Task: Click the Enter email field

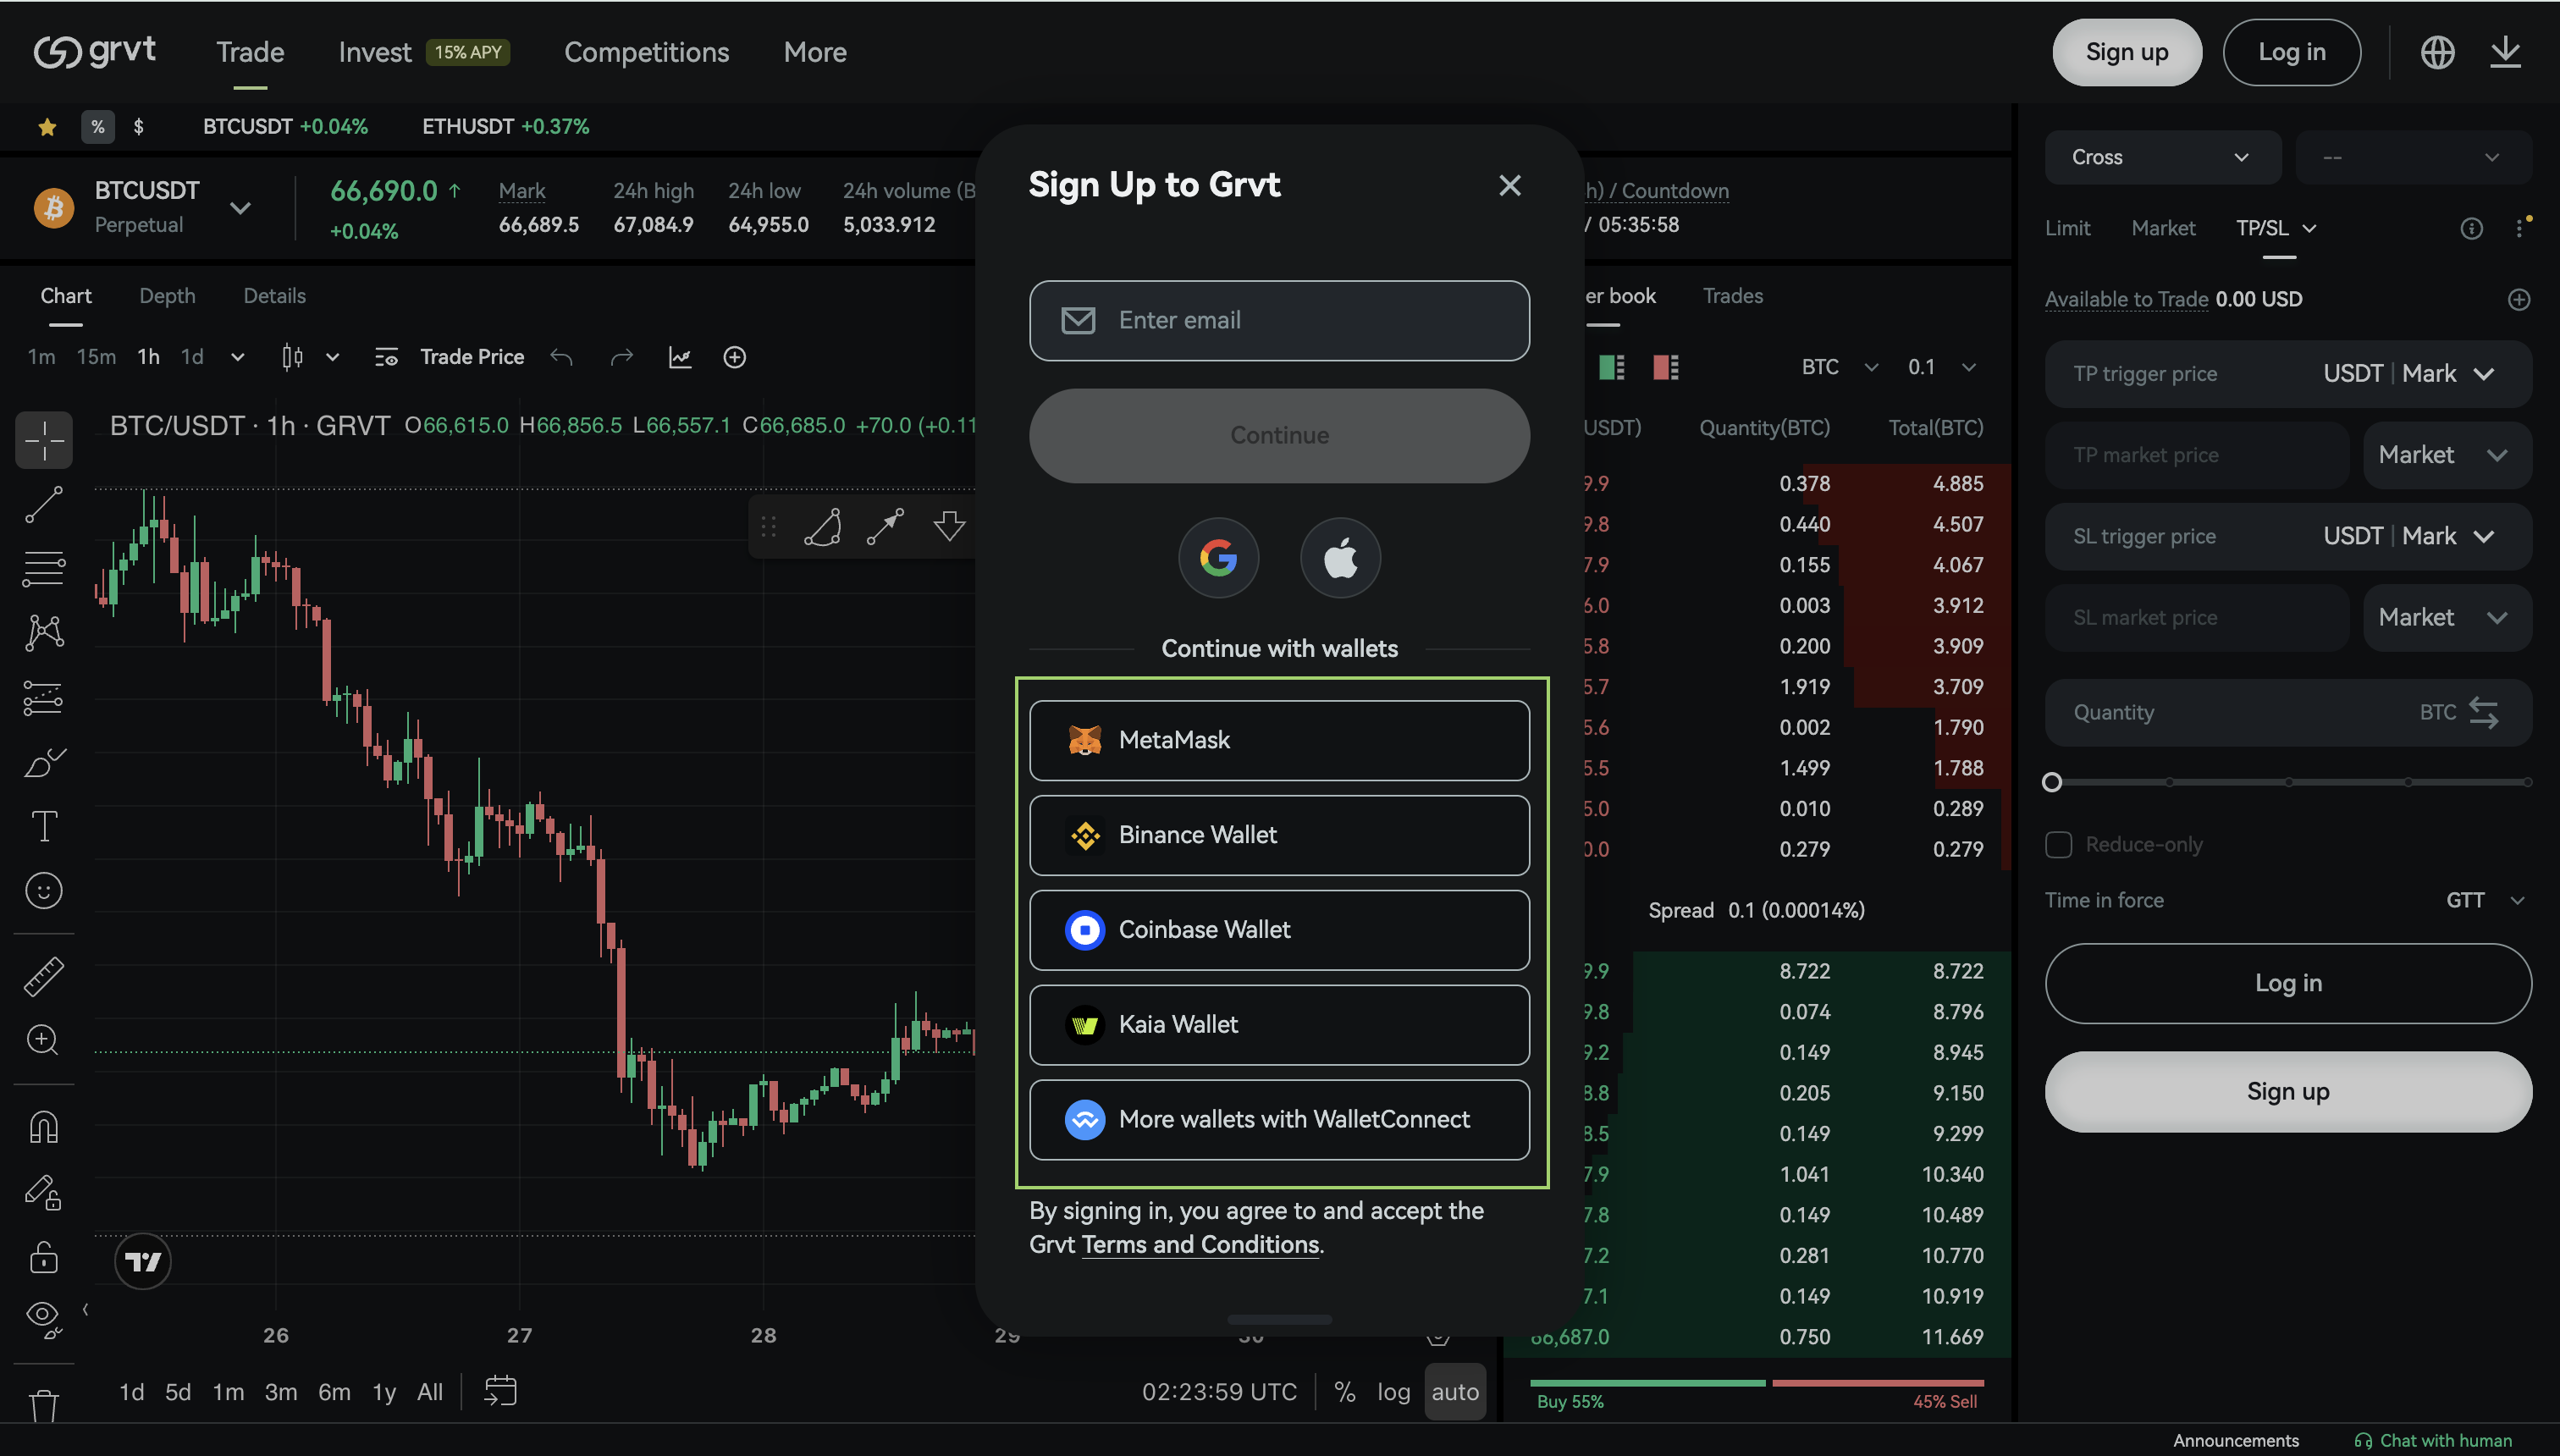Action: [x=1279, y=320]
